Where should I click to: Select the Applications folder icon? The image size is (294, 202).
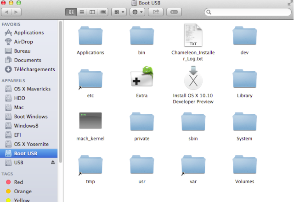pos(90,36)
